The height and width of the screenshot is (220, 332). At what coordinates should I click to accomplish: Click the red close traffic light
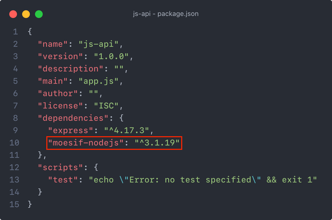click(13, 14)
